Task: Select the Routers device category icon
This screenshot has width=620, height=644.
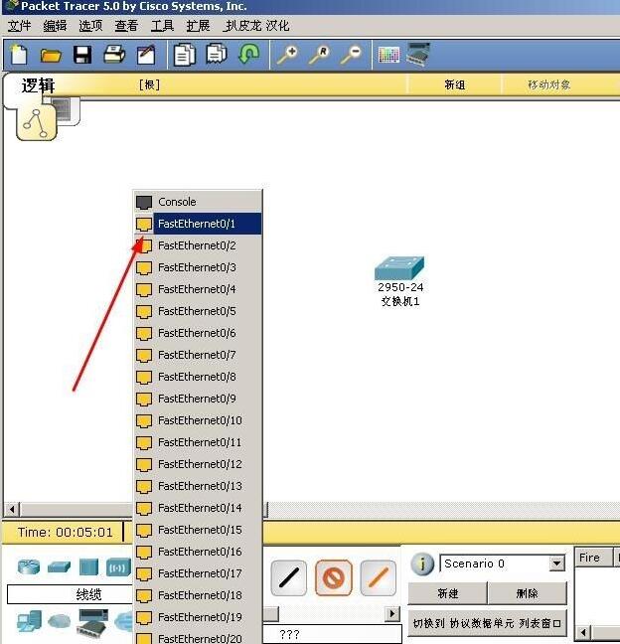Action: [29, 566]
